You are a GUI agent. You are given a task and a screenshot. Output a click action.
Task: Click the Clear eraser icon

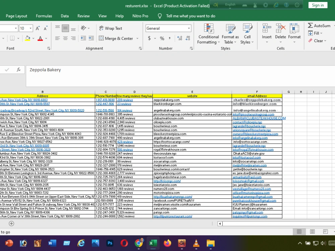tap(311, 41)
